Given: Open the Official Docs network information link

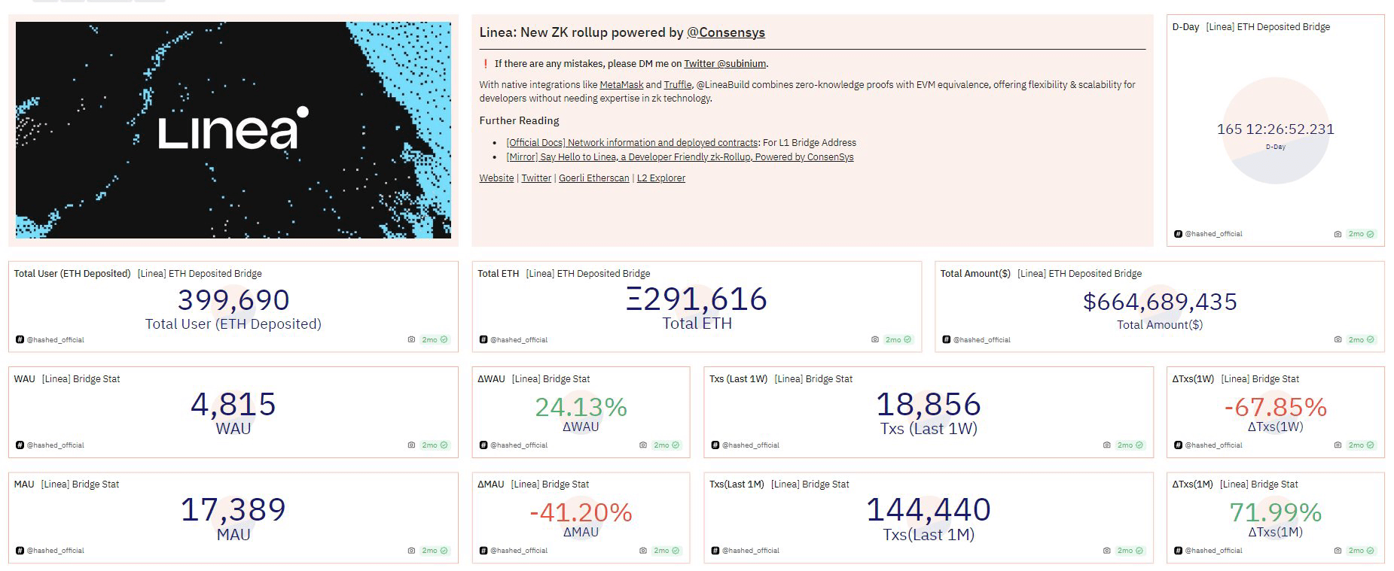Looking at the screenshot, I should (632, 143).
